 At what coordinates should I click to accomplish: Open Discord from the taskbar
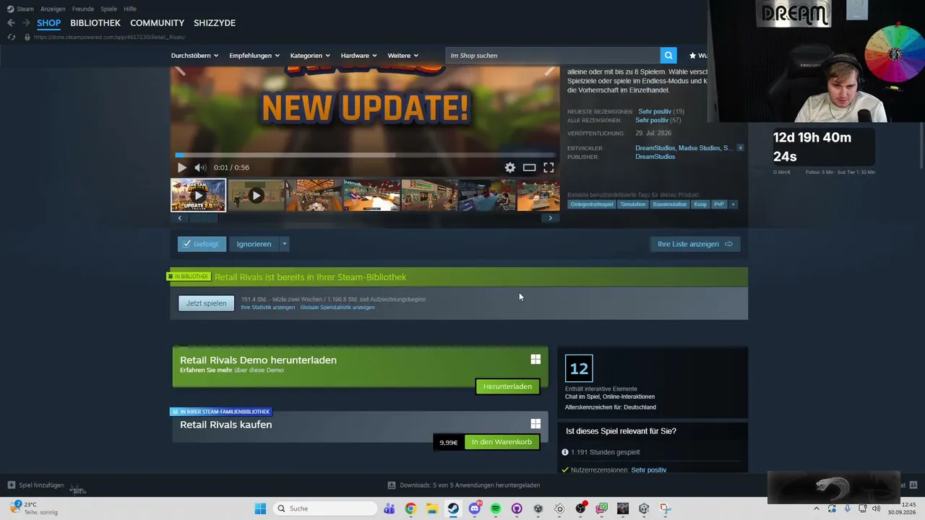[474, 508]
